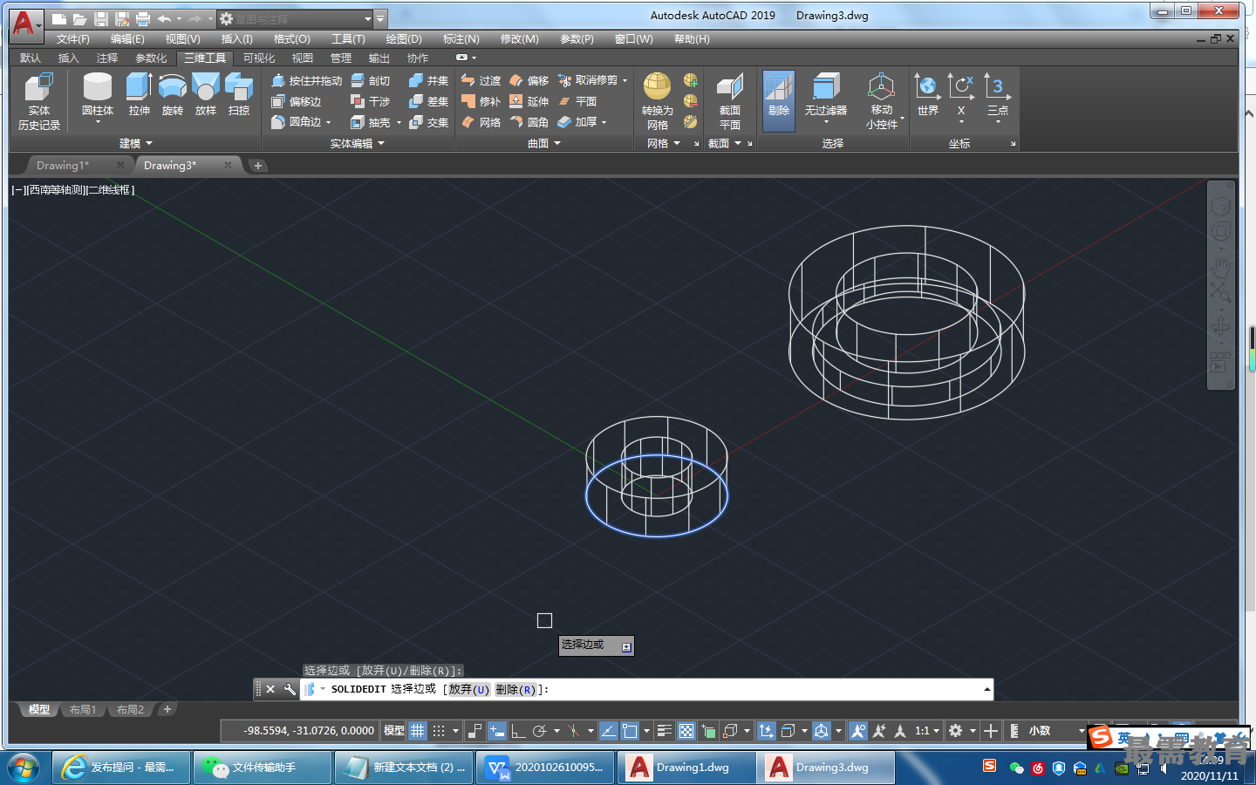Open the 圆角边 fillet edge dropdown arrow
This screenshot has height=785, width=1256.
[329, 123]
